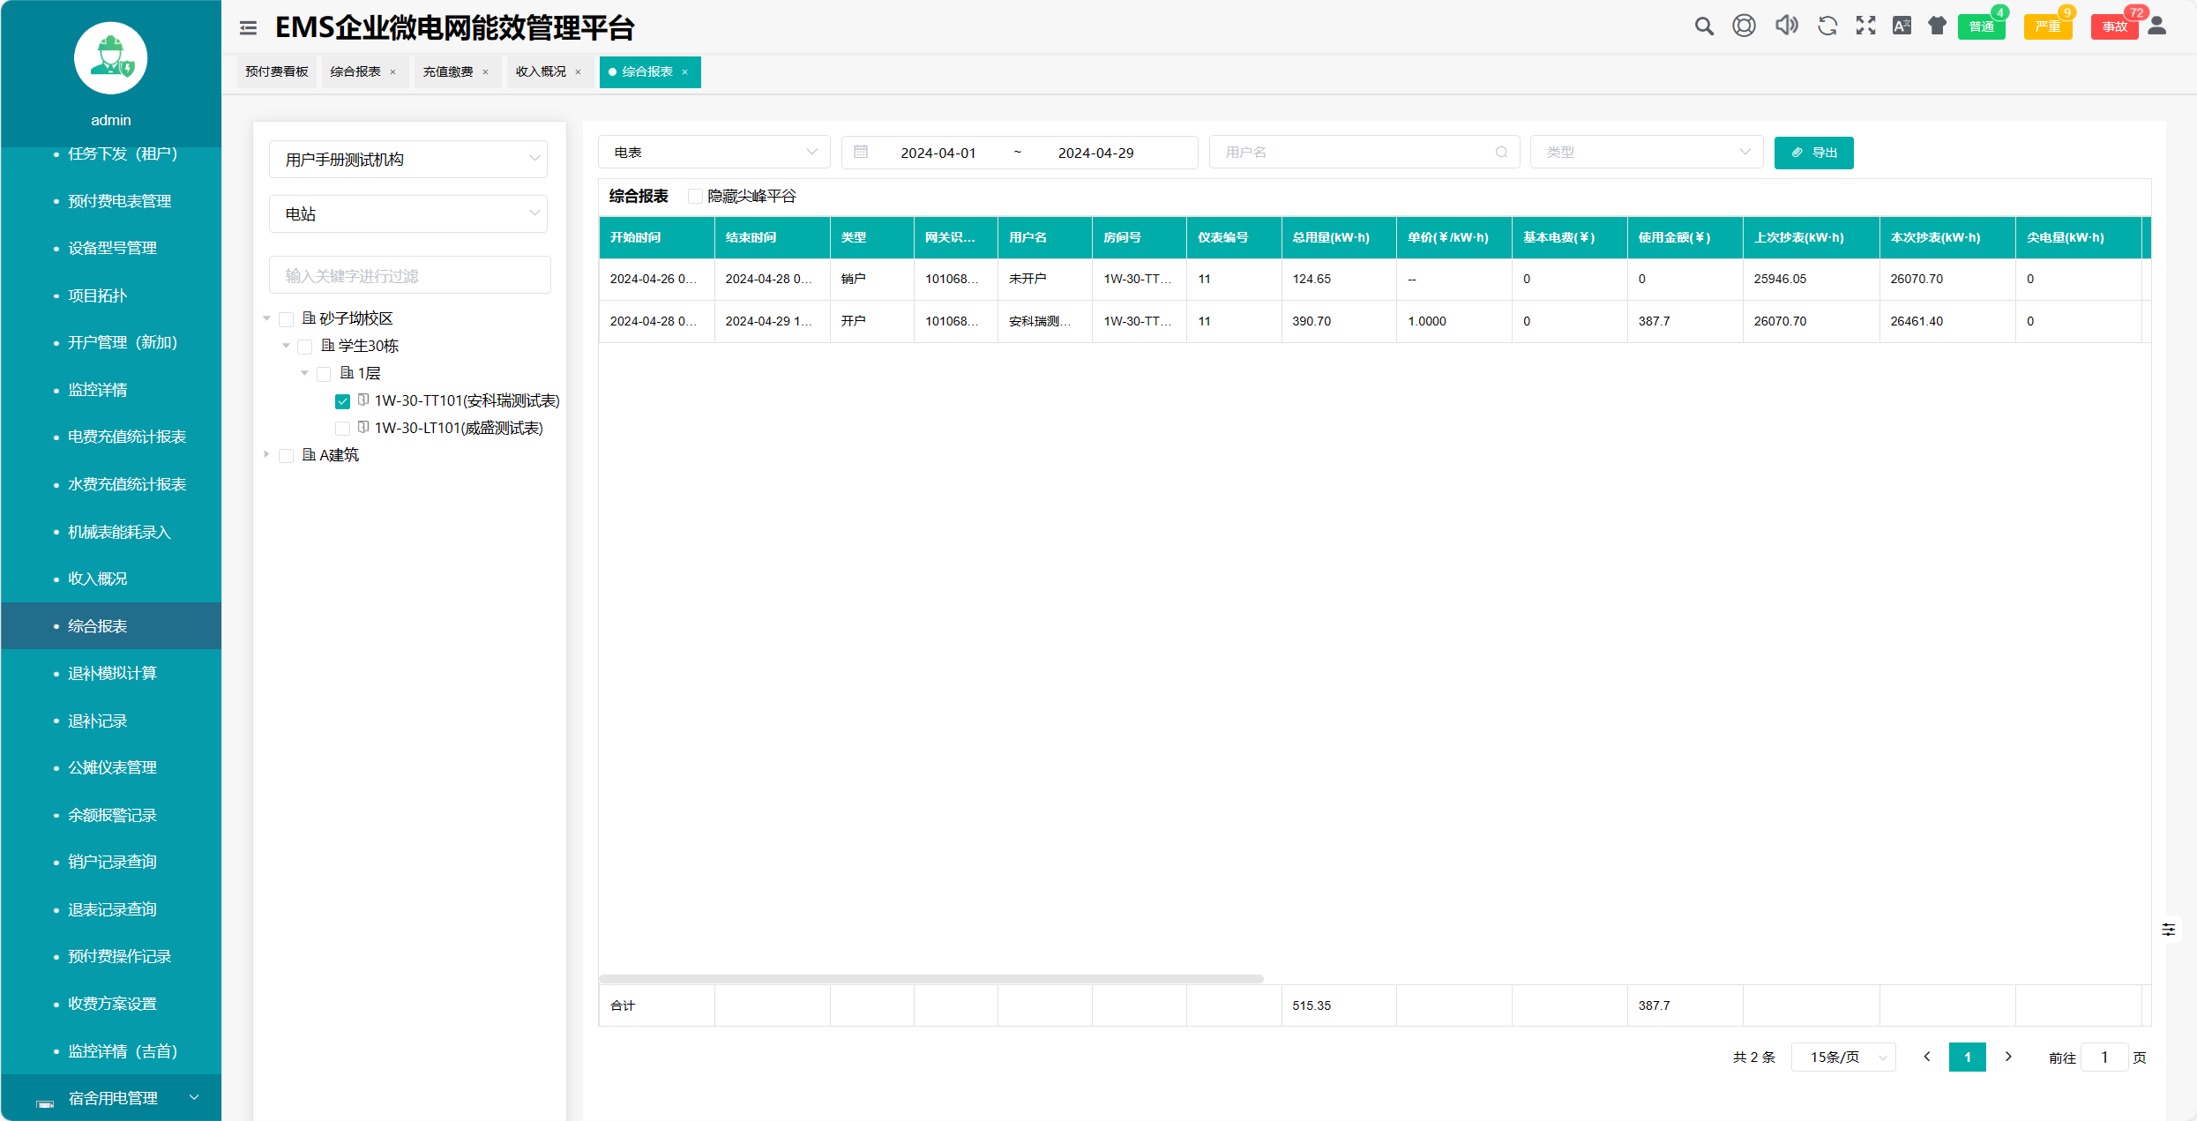Open 退补记录 in the sidebar menu
The width and height of the screenshot is (2197, 1121).
point(98,721)
